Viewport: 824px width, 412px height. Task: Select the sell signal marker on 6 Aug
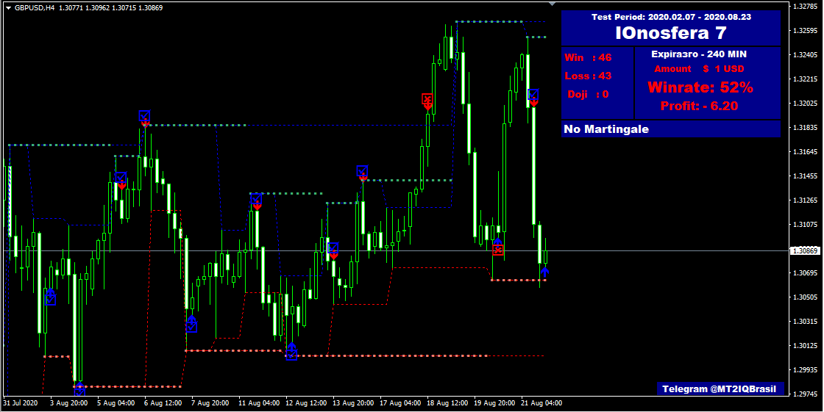tap(145, 118)
